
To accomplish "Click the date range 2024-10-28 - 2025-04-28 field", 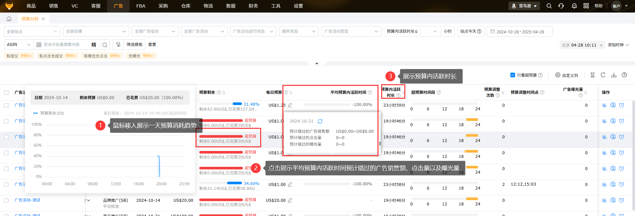I will (x=520, y=32).
